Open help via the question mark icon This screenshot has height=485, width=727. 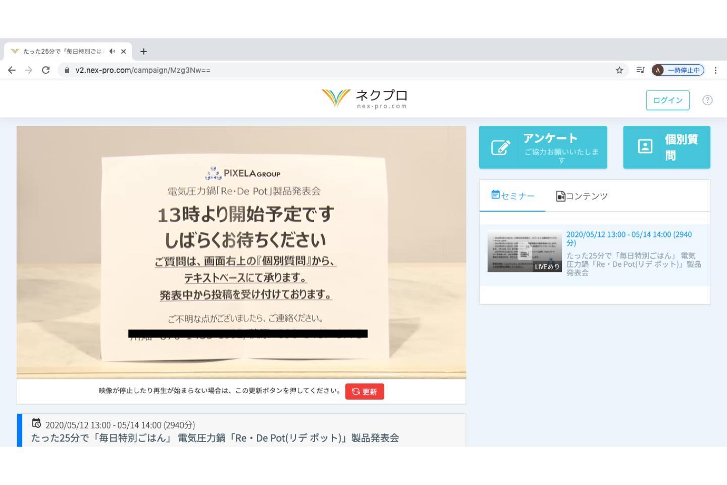(707, 100)
